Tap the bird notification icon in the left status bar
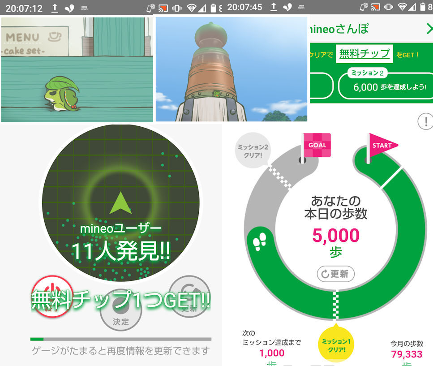 pyautogui.click(x=69, y=9)
